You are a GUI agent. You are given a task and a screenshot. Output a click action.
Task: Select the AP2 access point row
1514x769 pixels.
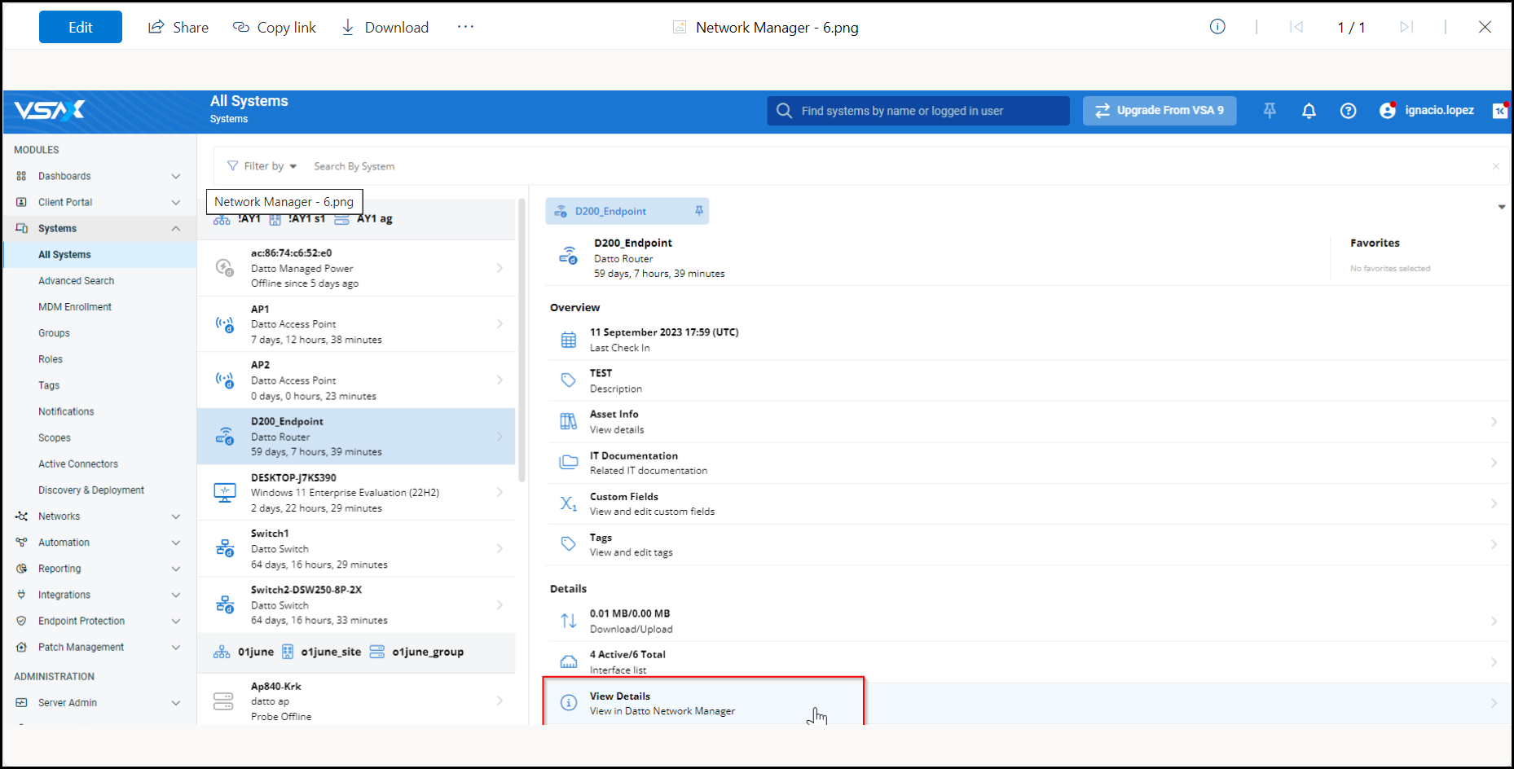(x=356, y=380)
